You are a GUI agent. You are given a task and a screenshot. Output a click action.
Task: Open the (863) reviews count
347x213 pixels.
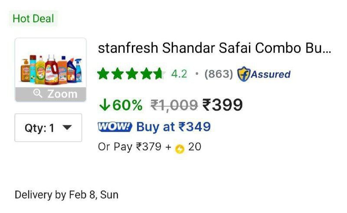(219, 74)
